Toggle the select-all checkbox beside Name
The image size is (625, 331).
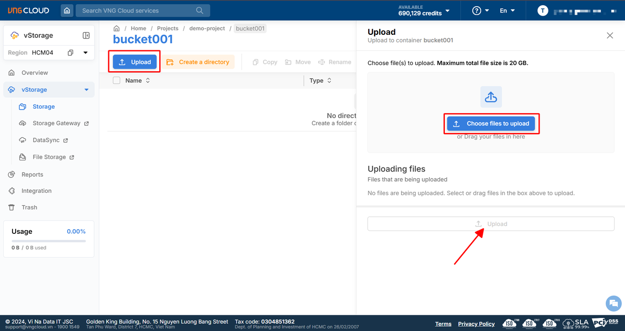117,81
